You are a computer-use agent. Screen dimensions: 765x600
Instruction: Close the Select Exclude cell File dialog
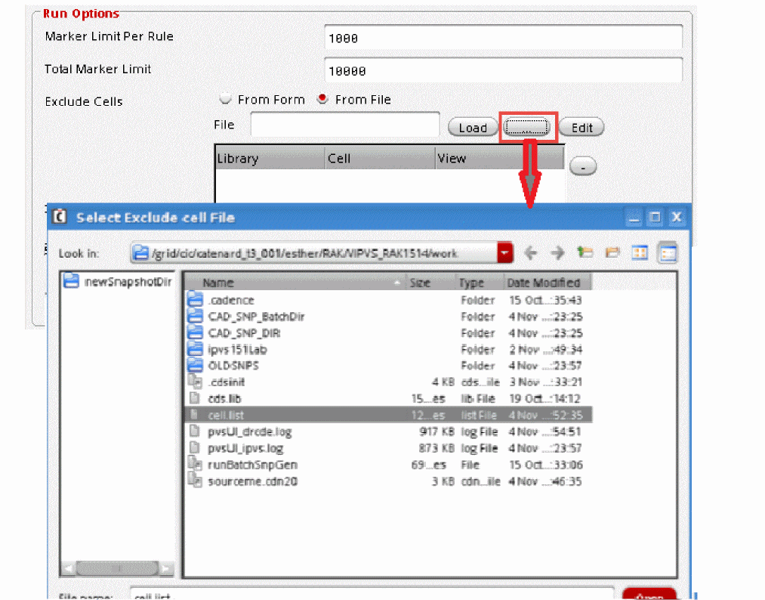pos(676,217)
